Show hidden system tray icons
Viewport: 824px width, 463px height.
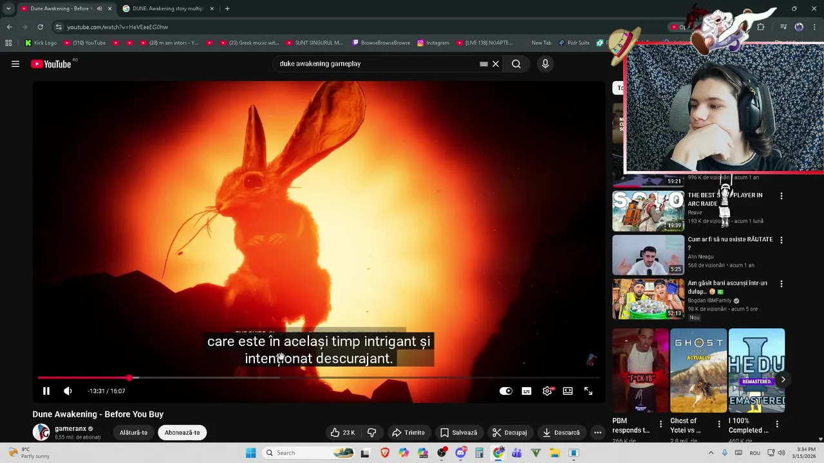tap(711, 453)
